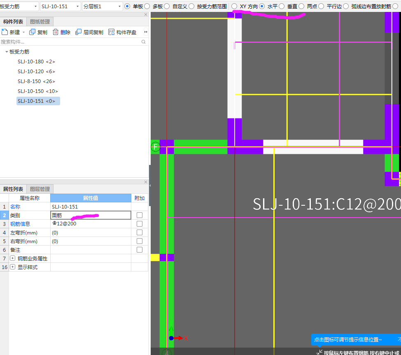This screenshot has height=355, width=401.
Task: Click the 层间复制 (inter-floor copy) icon
Action: coord(78,32)
